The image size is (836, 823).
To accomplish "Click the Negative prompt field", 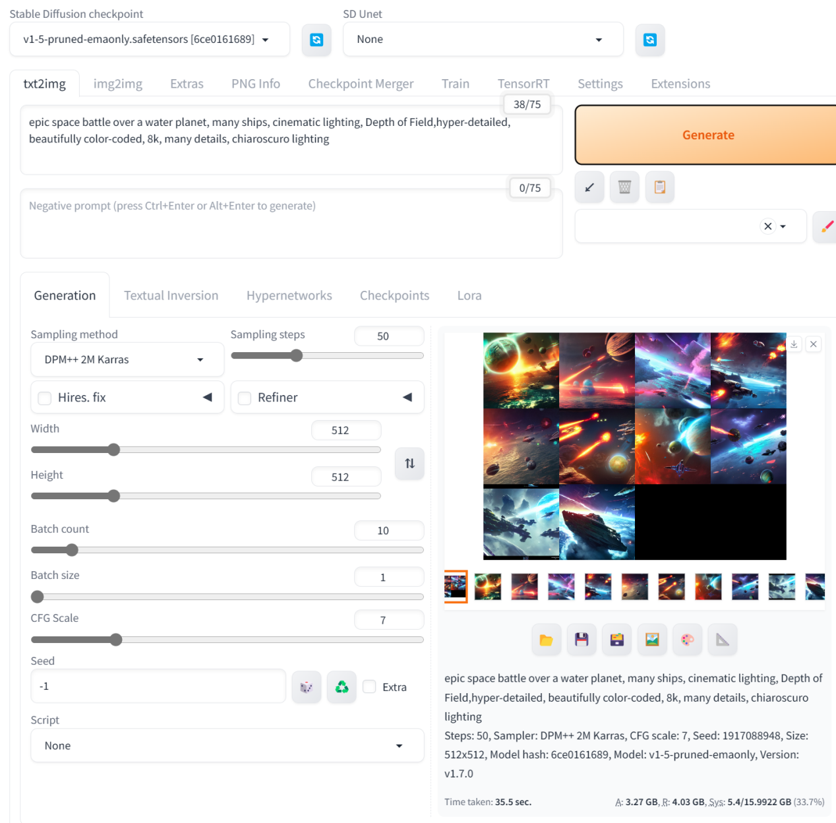I will pos(291,224).
